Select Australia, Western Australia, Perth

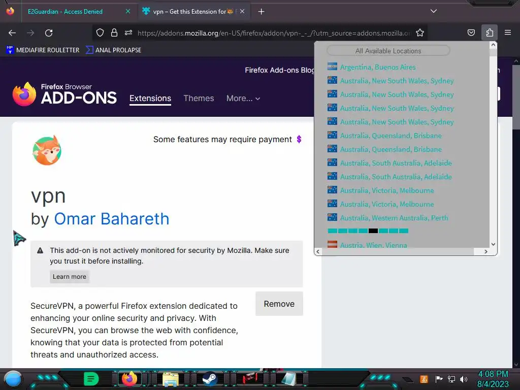pyautogui.click(x=394, y=218)
